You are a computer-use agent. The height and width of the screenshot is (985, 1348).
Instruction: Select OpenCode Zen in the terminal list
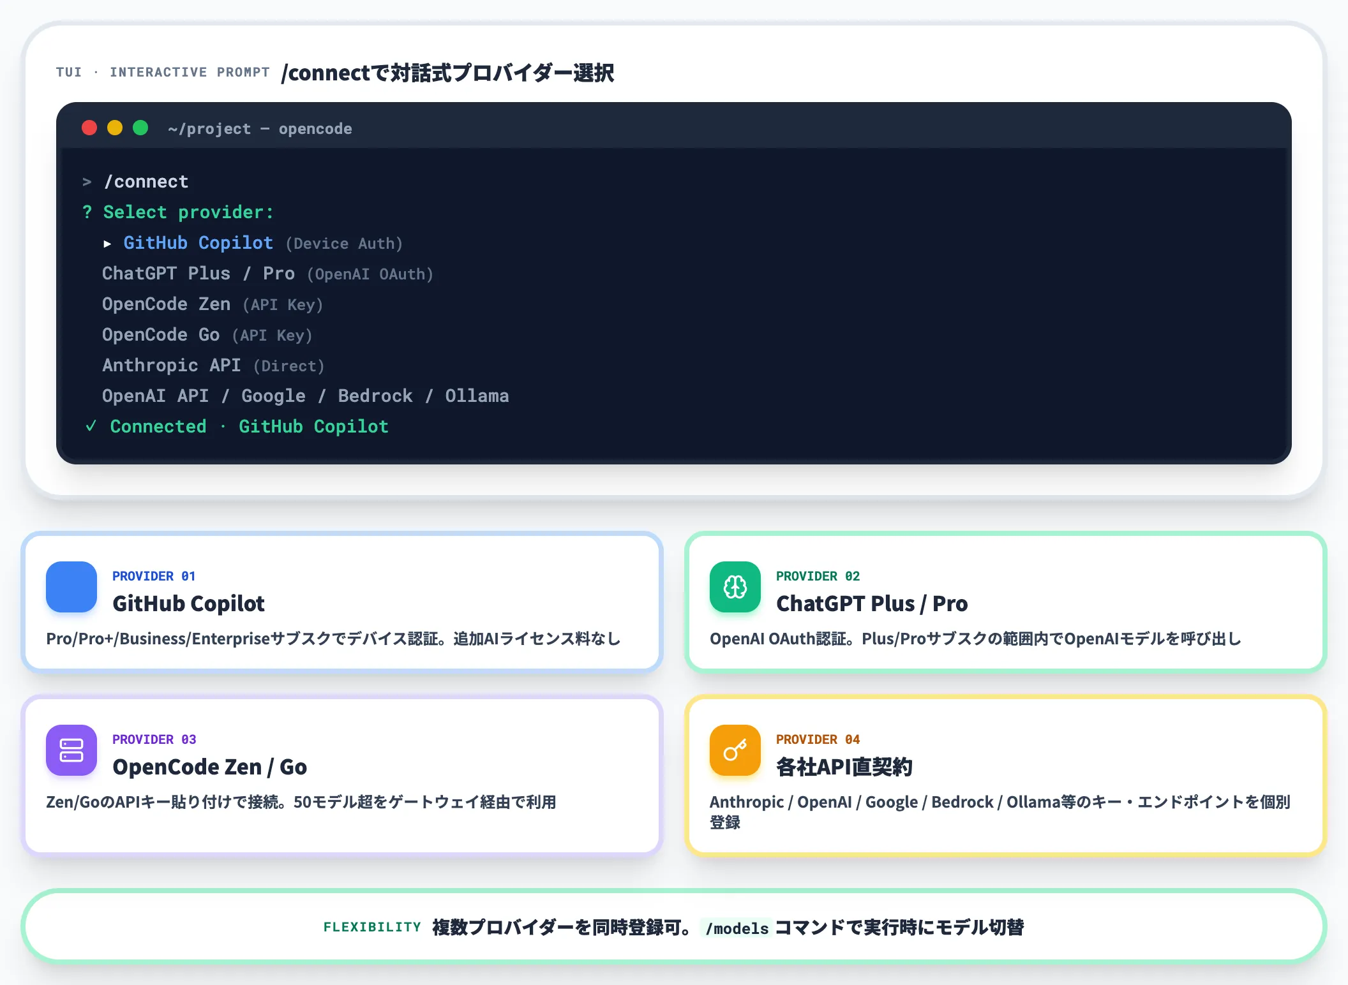pos(166,304)
